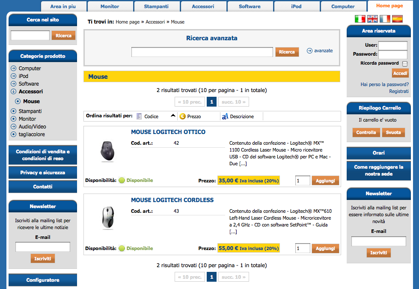Go to the Home page tab

tap(389, 6)
